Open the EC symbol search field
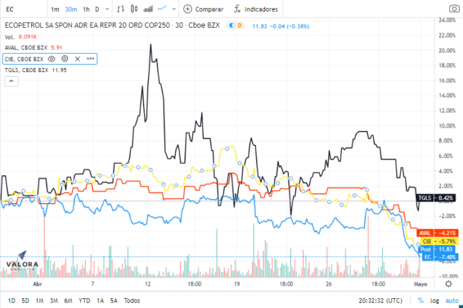Image resolution: width=463 pixels, height=308 pixels. pos(20,10)
